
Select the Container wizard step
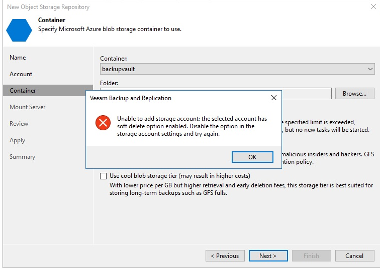pyautogui.click(x=48, y=90)
